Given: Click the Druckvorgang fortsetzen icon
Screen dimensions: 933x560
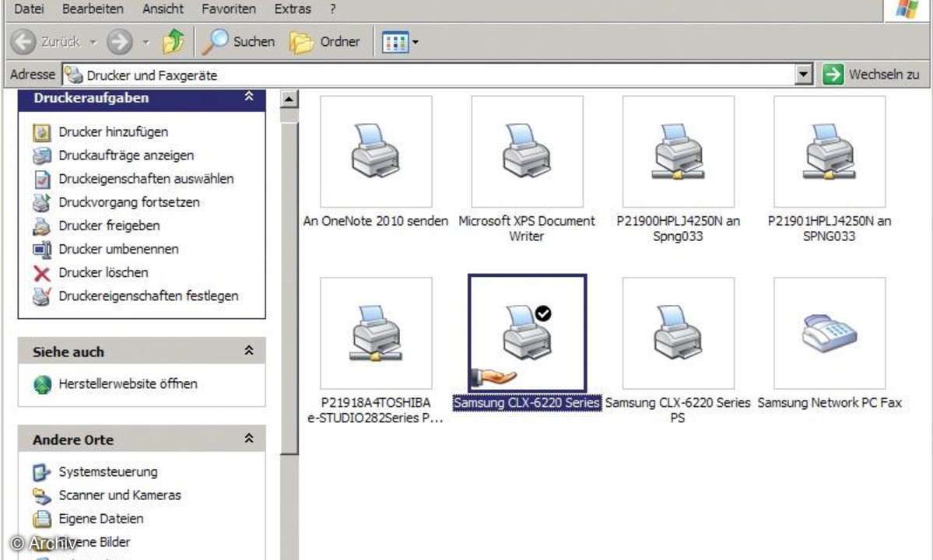Looking at the screenshot, I should point(42,202).
